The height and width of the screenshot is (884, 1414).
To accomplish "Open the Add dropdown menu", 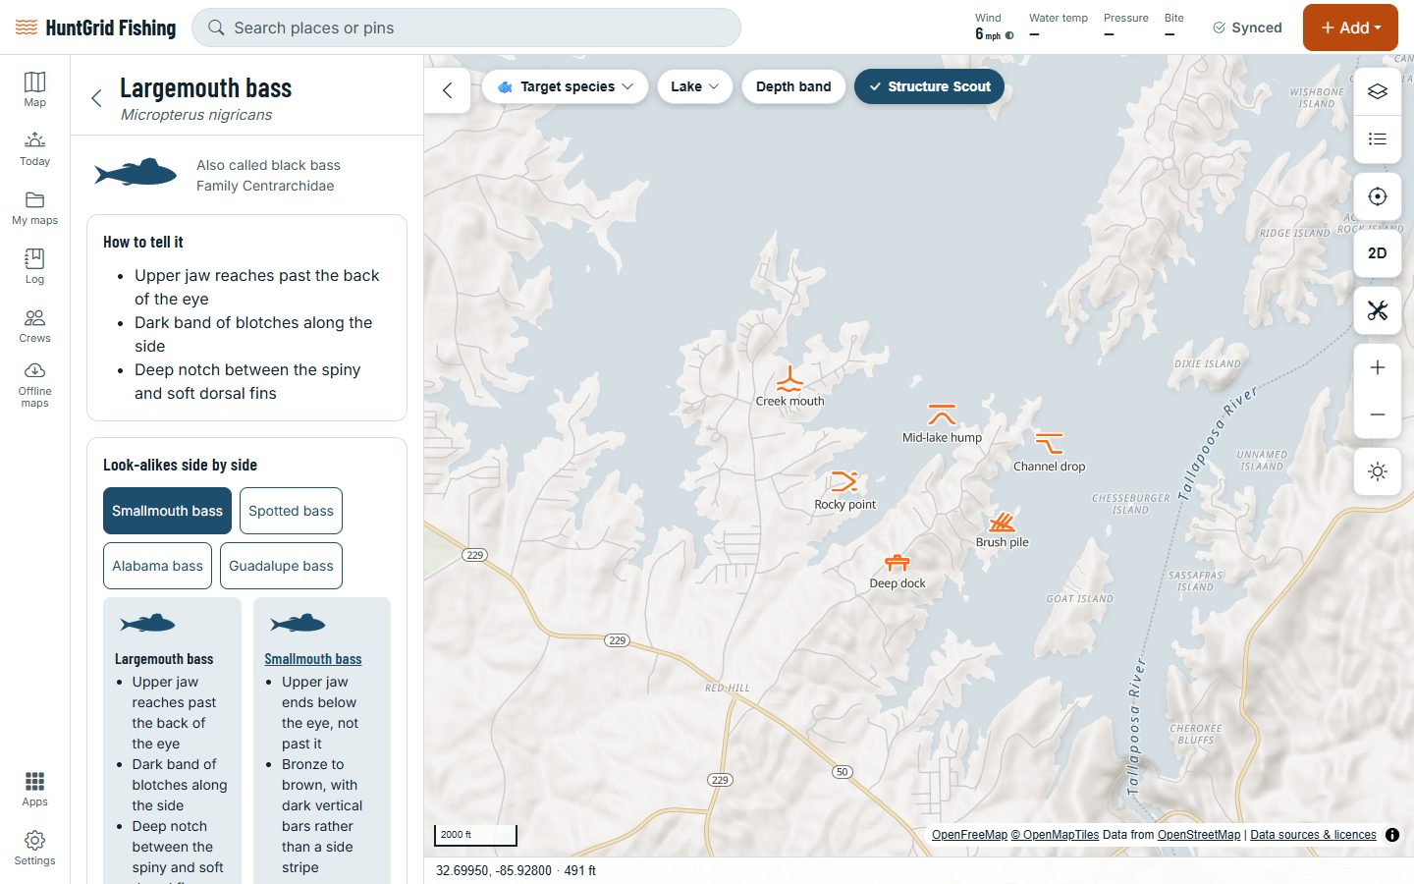I will (x=1350, y=28).
